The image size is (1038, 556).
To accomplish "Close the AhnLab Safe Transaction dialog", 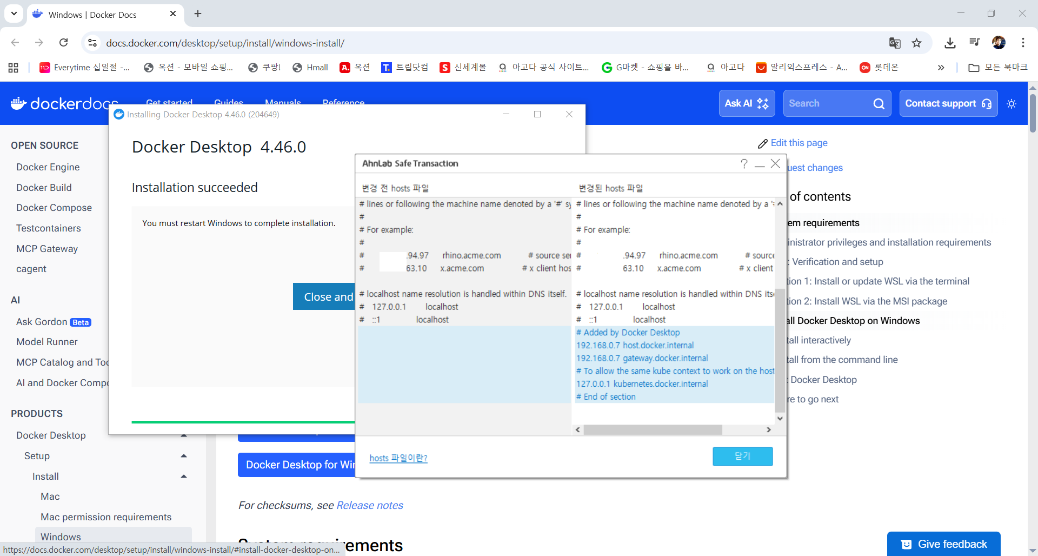I will coord(775,163).
